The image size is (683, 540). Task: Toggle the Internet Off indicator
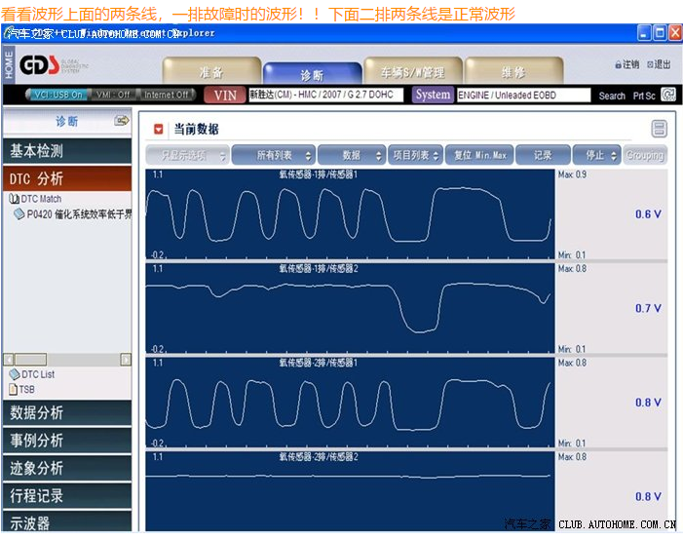(x=166, y=95)
